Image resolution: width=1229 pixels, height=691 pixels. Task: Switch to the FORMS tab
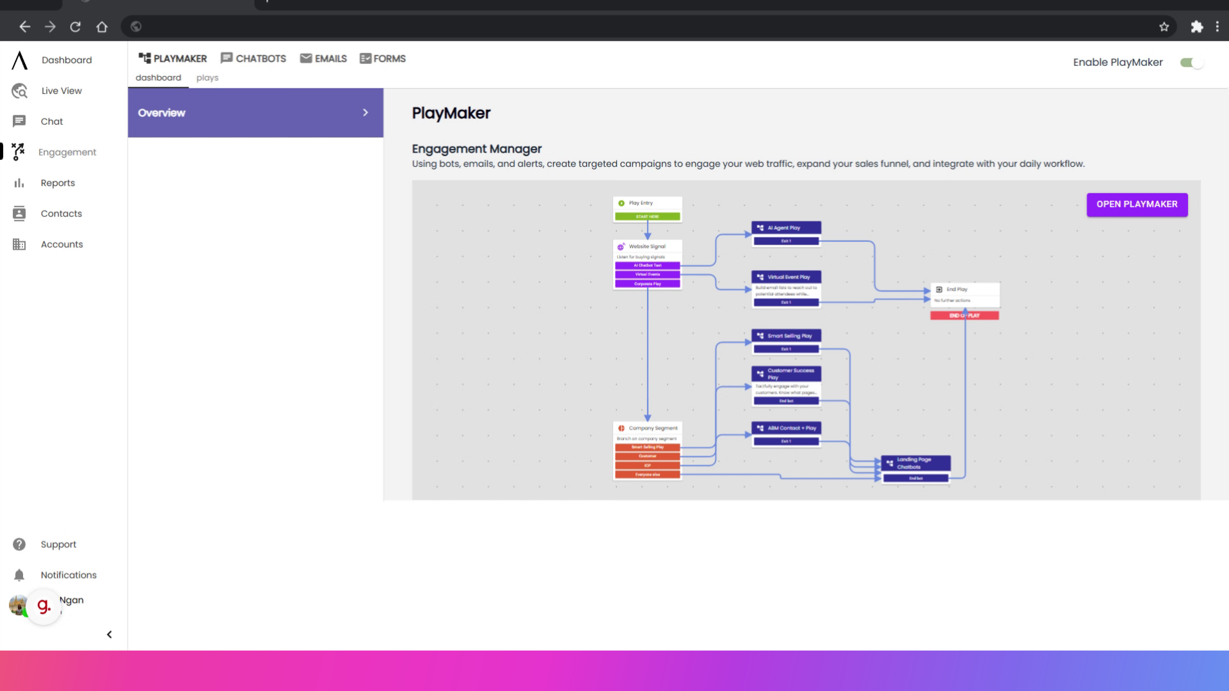pyautogui.click(x=383, y=58)
